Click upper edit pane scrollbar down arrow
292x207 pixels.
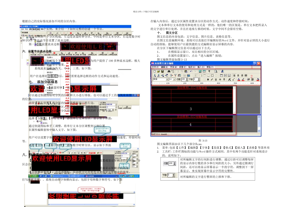[234, 112]
